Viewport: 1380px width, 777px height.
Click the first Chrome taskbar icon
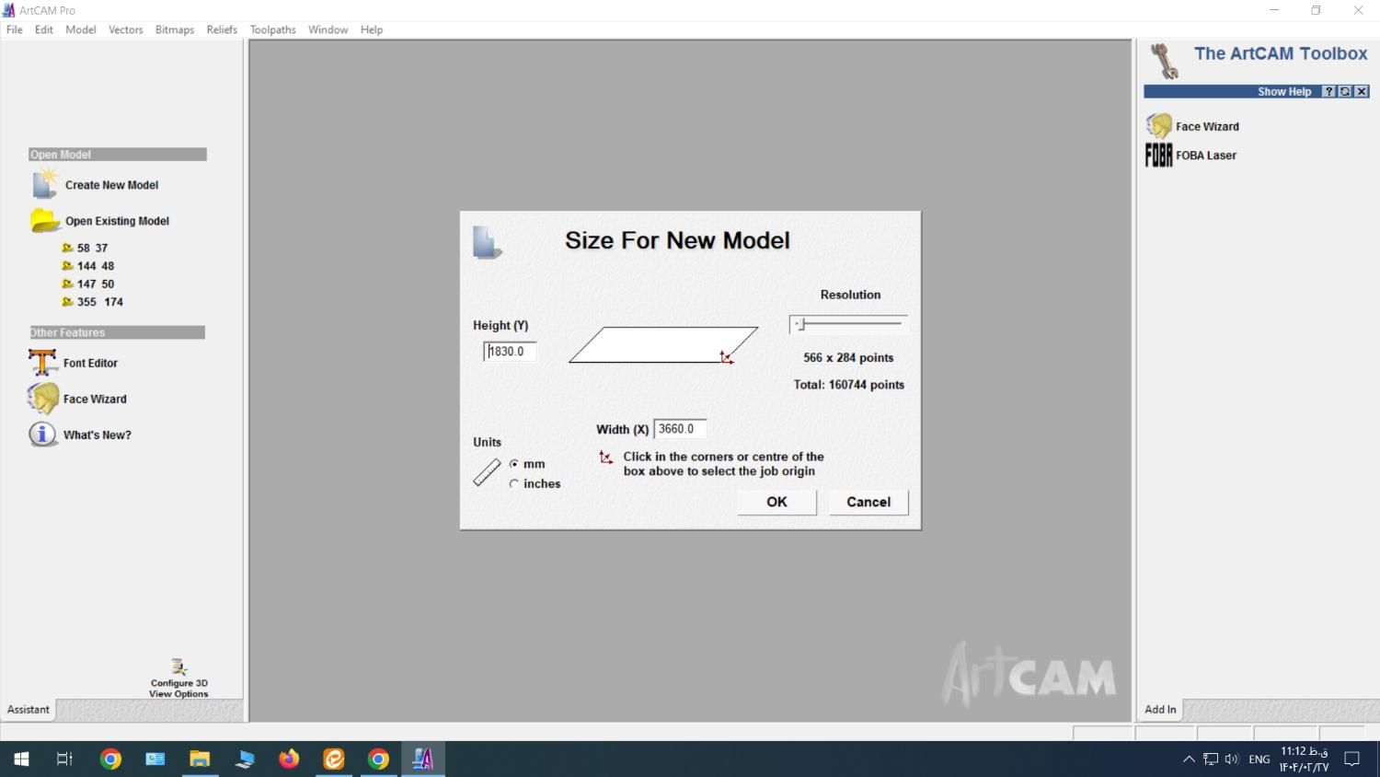click(x=110, y=760)
